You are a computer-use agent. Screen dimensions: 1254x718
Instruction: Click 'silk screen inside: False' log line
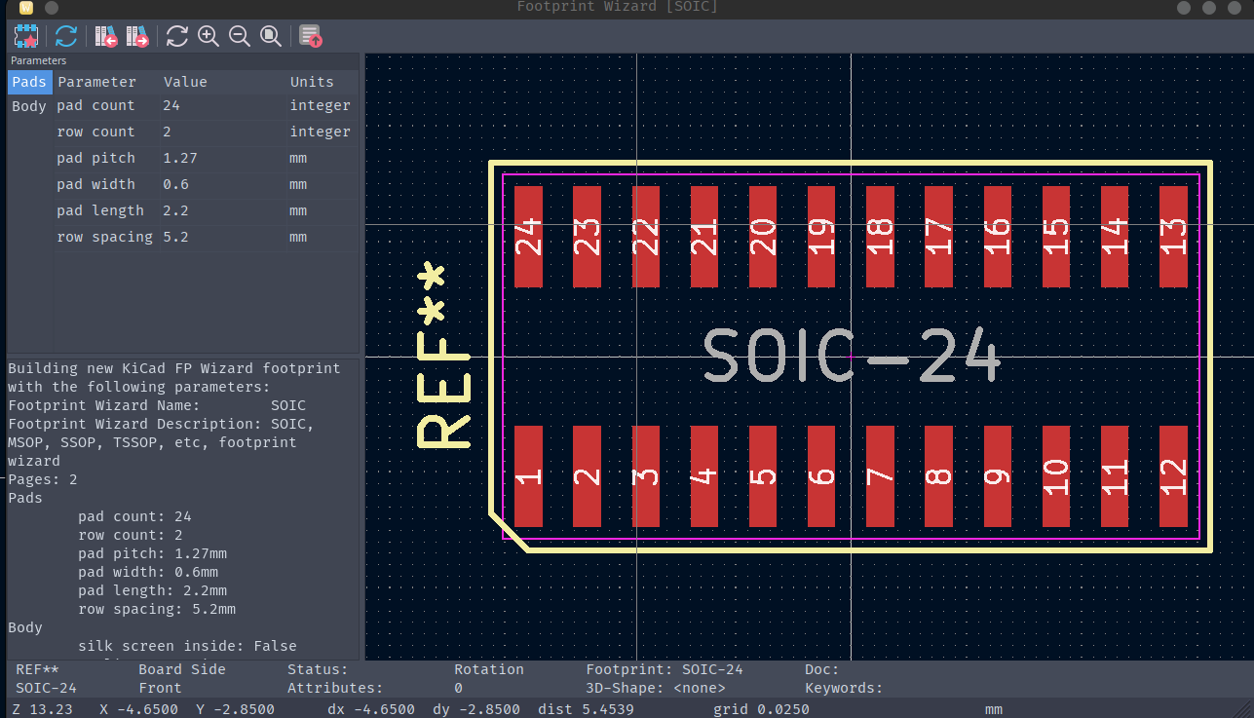(187, 646)
